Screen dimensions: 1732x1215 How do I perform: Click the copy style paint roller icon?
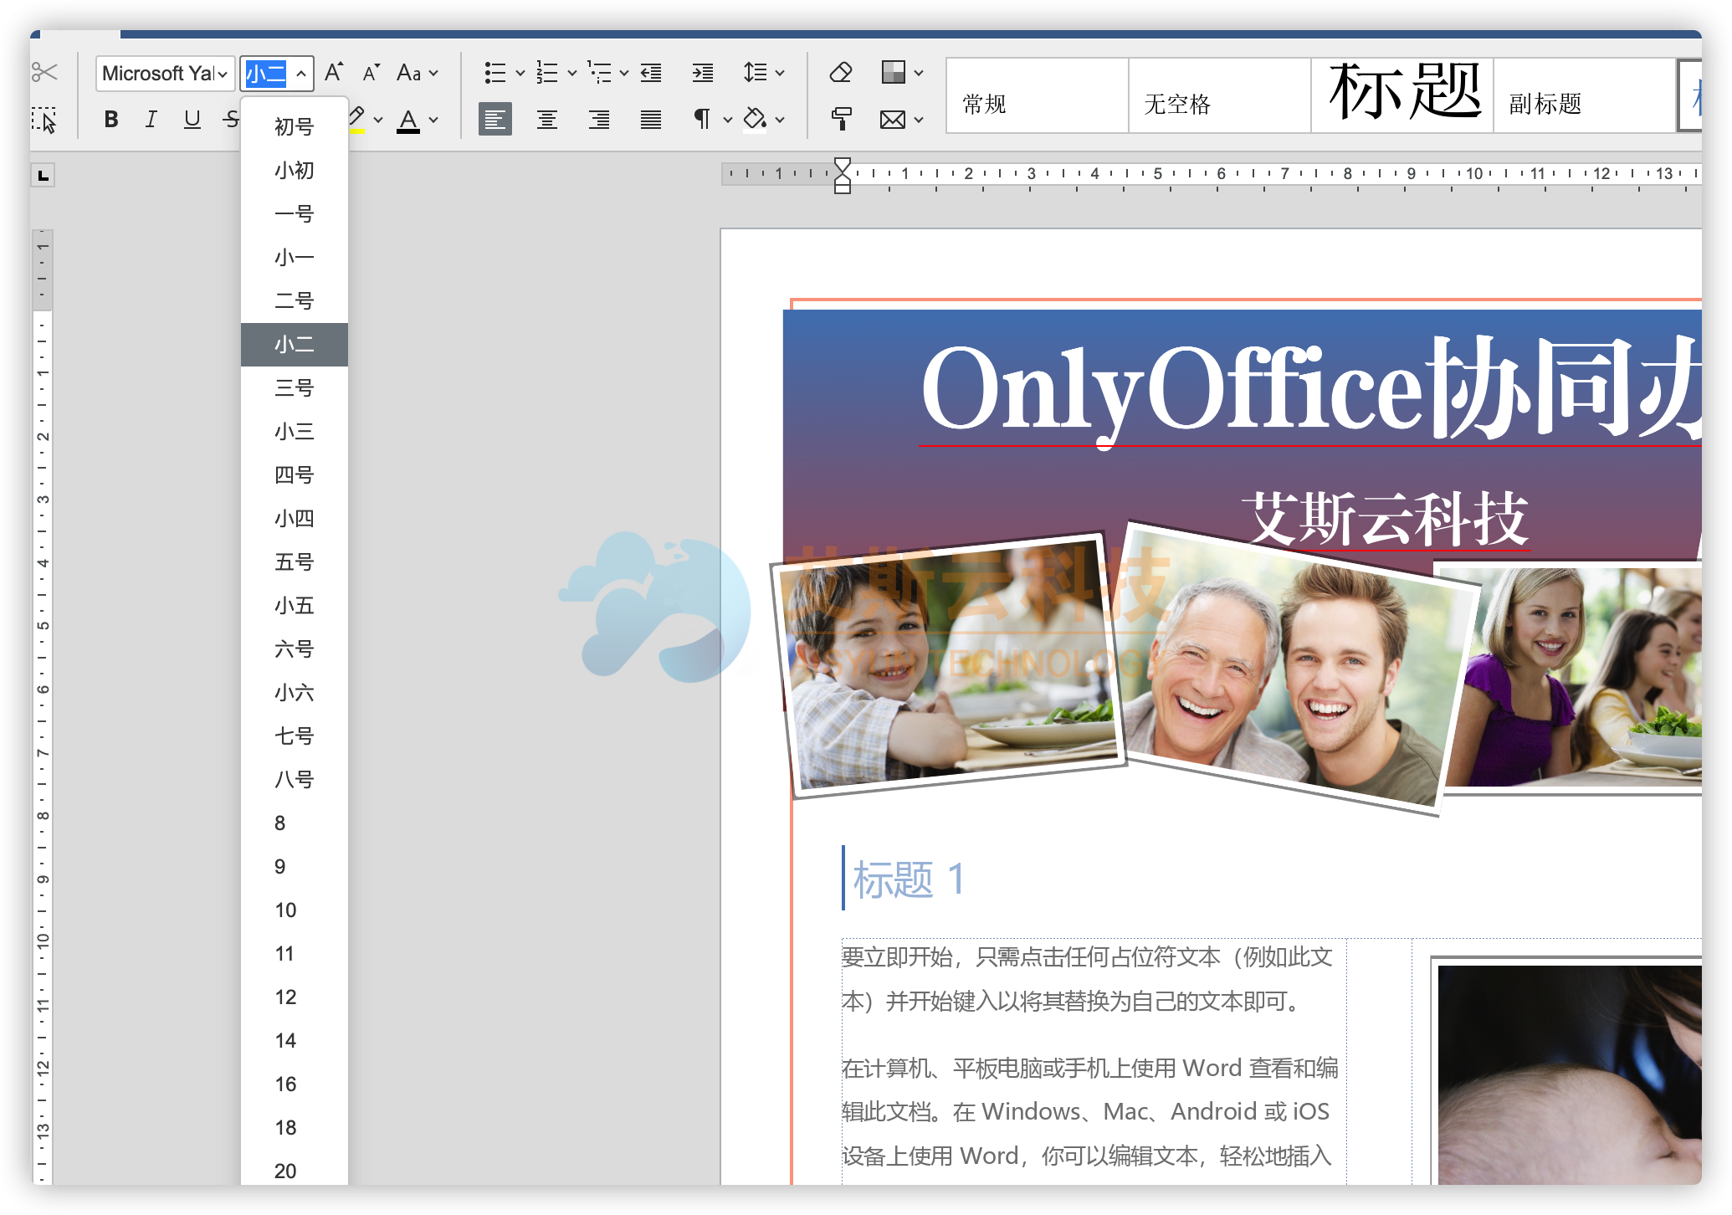(x=841, y=119)
